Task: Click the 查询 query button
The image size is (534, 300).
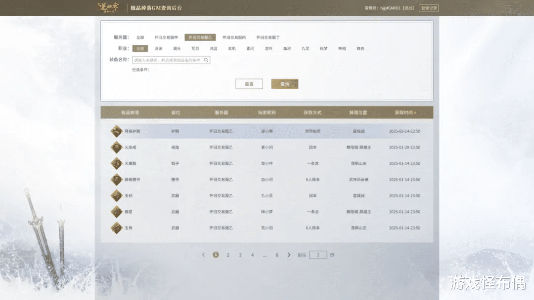Action: pyautogui.click(x=285, y=84)
